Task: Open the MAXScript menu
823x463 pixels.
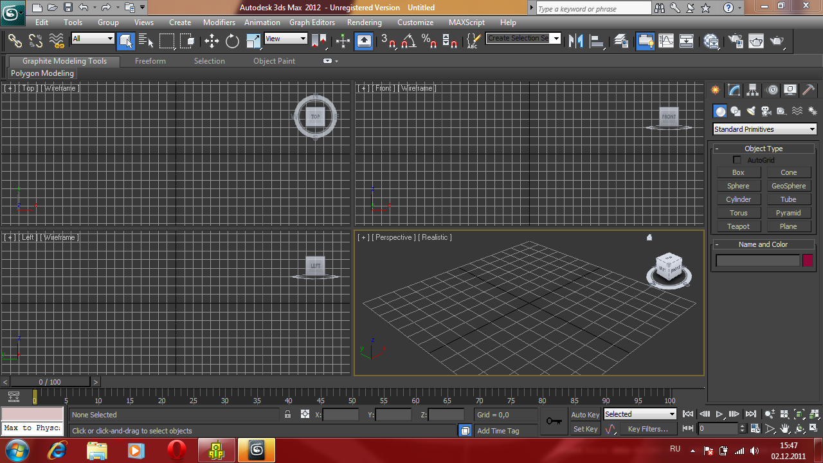Action: pos(467,23)
